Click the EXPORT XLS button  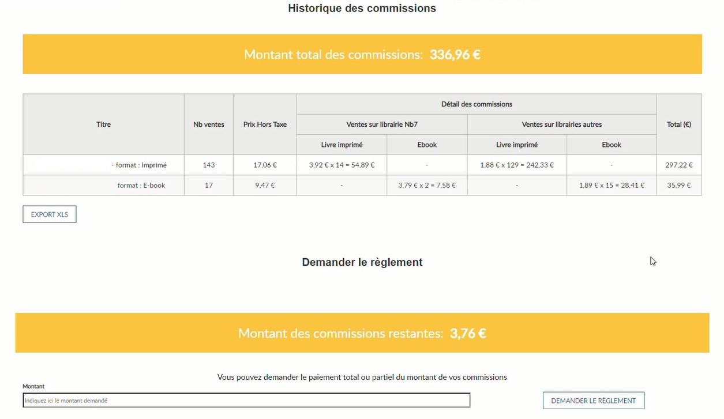tap(50, 214)
